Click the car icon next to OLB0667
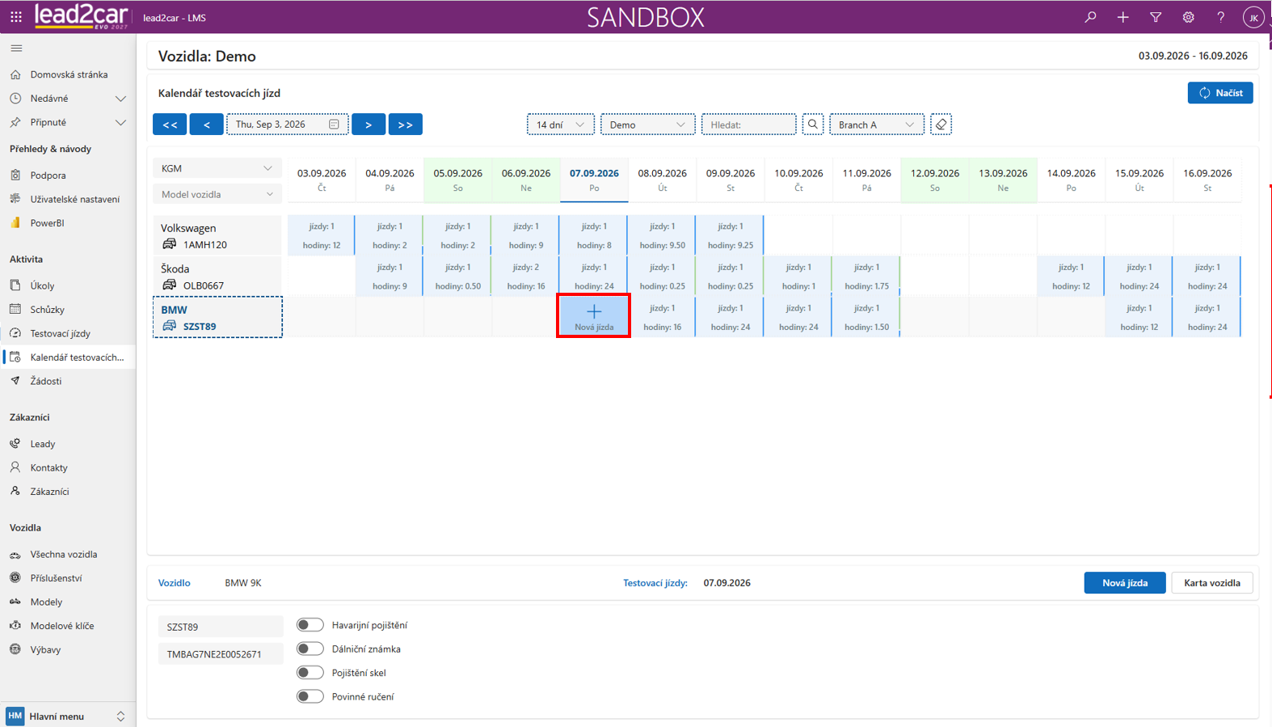This screenshot has width=1272, height=727. tap(169, 285)
